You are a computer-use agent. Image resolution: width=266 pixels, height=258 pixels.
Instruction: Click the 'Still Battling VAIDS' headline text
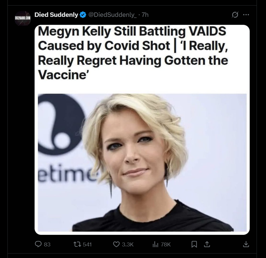pos(170,31)
